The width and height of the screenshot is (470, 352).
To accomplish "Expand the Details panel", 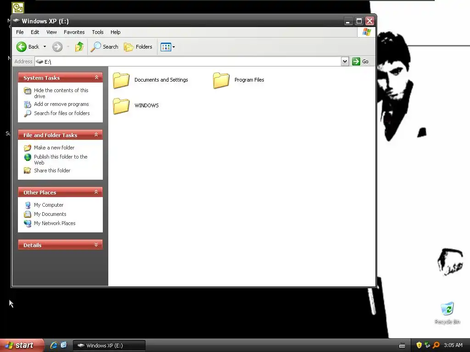I will tap(96, 245).
